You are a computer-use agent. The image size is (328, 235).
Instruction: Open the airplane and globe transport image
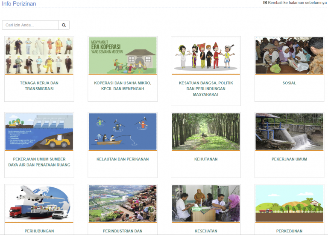[x=39, y=203]
